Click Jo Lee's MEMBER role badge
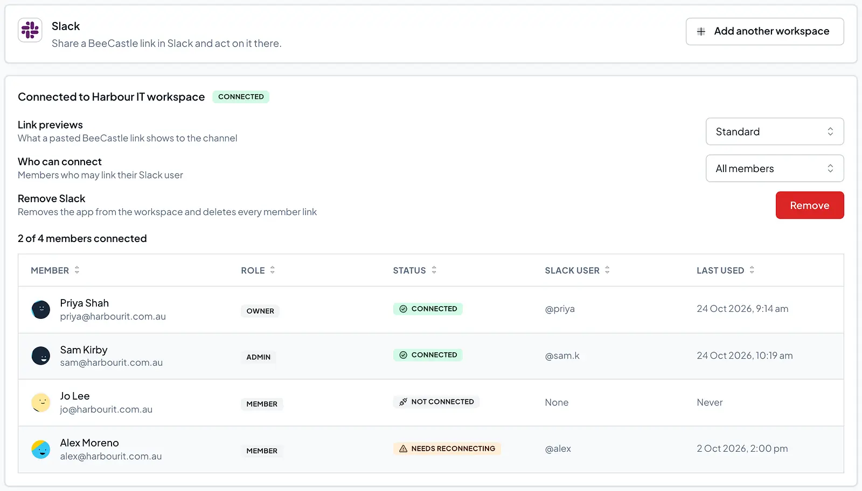This screenshot has height=491, width=862. tap(262, 404)
